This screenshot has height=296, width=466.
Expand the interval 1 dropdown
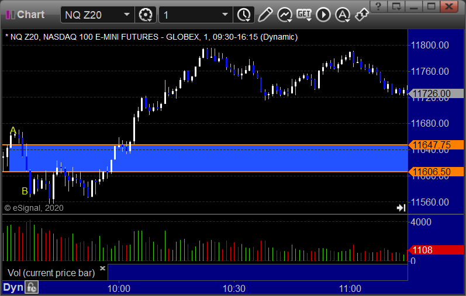[225, 15]
